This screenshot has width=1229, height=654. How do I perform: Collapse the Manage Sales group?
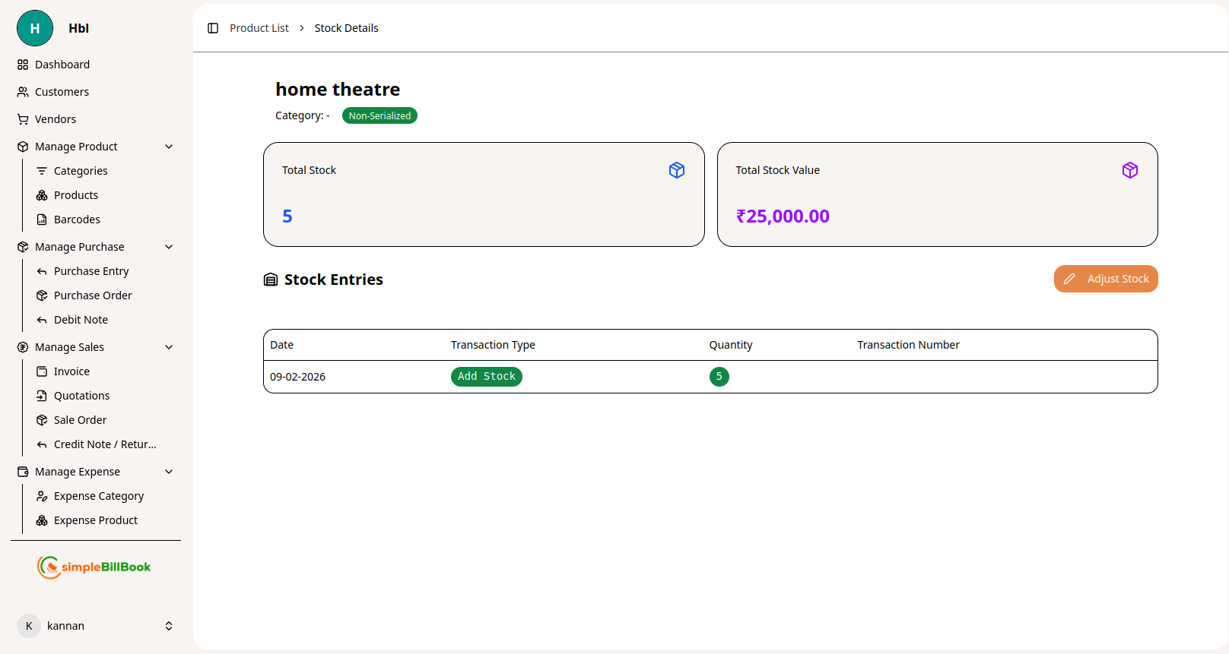coord(169,347)
